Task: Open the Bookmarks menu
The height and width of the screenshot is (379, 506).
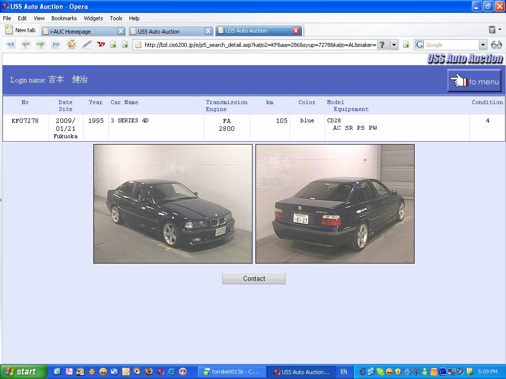Action: pyautogui.click(x=64, y=18)
